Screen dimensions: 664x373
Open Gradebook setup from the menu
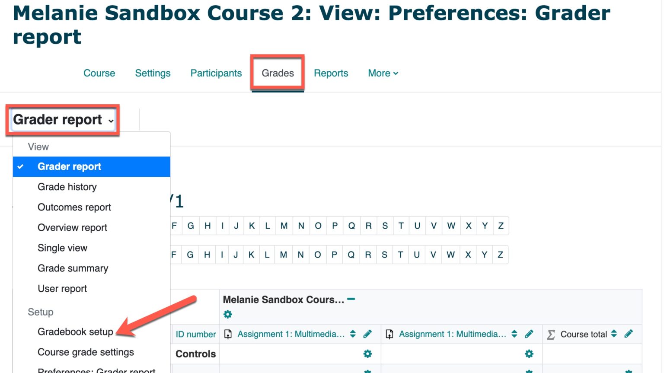pos(75,332)
